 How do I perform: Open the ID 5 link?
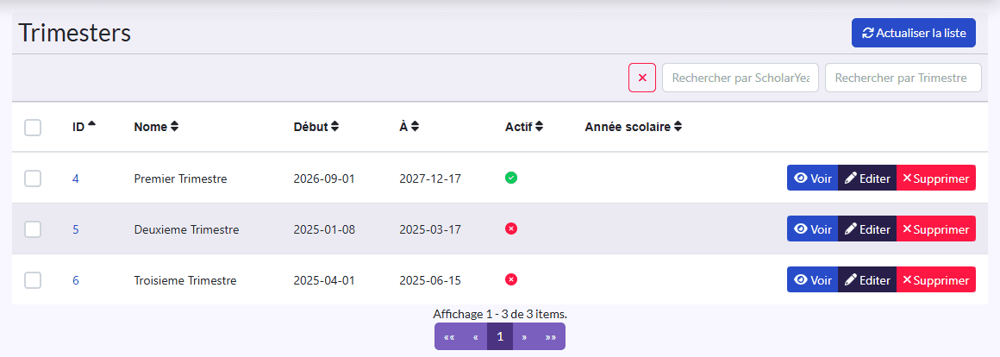tap(75, 229)
